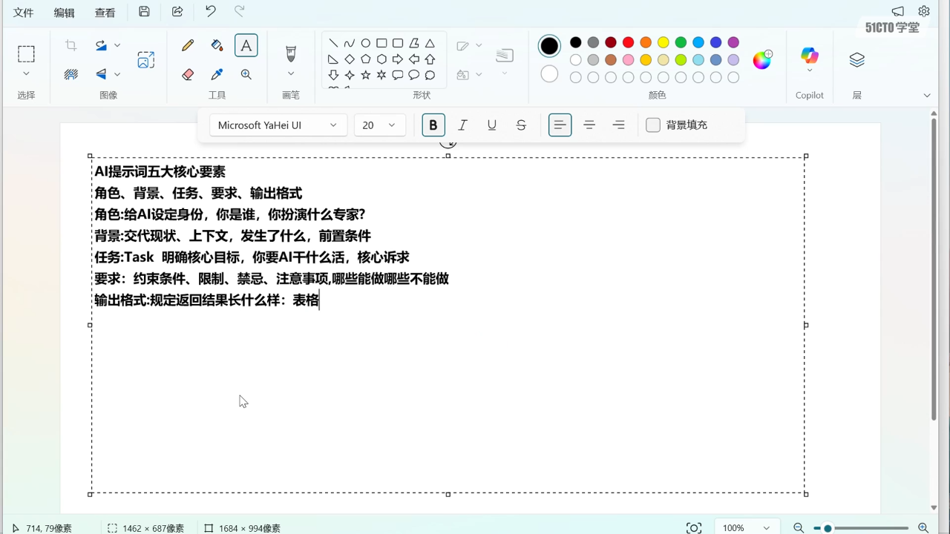Toggle strikethrough text formatting
950x534 pixels.
[x=521, y=125]
